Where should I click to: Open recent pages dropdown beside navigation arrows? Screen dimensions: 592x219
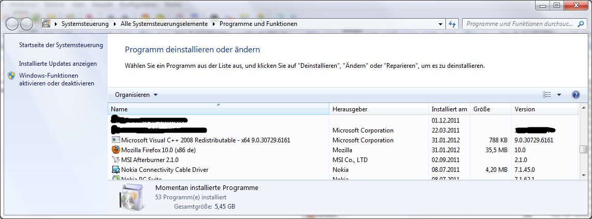pyautogui.click(x=37, y=24)
